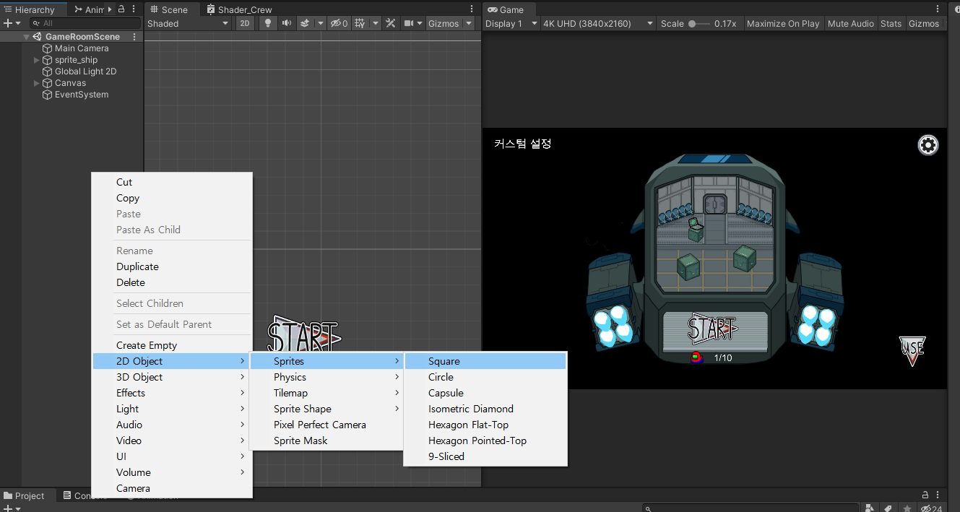Viewport: 960px width, 512px height.
Task: Toggle Maximize On Play option
Action: coord(782,23)
